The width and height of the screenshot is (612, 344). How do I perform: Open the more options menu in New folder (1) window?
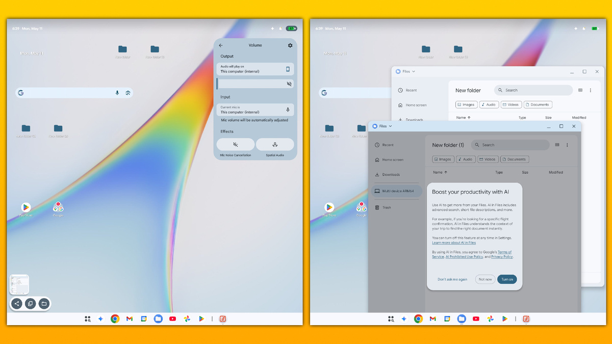tap(567, 145)
